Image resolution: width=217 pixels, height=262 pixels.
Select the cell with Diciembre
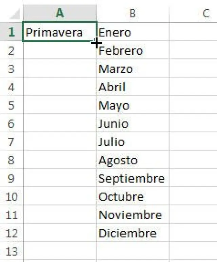pos(132,233)
